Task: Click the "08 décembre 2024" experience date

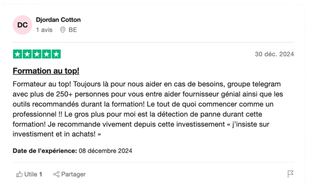Action: click(105, 151)
